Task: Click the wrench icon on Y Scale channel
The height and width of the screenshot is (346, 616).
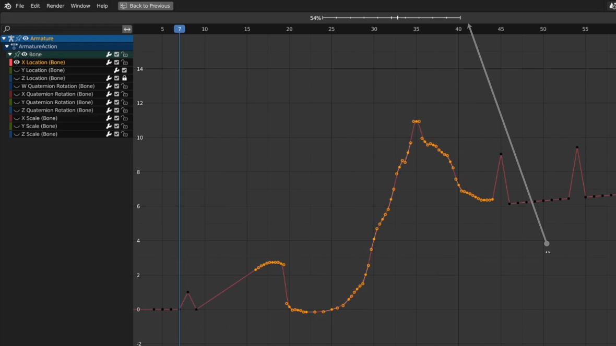Action: click(x=109, y=126)
